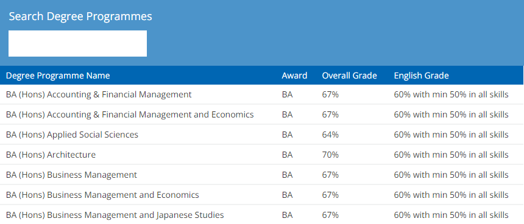The image size is (524, 224).
Task: Click the Search Degree Programmes heading
Action: [80, 16]
